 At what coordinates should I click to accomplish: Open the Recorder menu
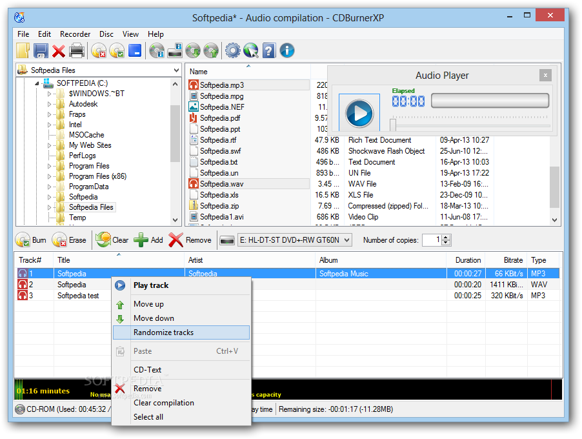pyautogui.click(x=75, y=34)
